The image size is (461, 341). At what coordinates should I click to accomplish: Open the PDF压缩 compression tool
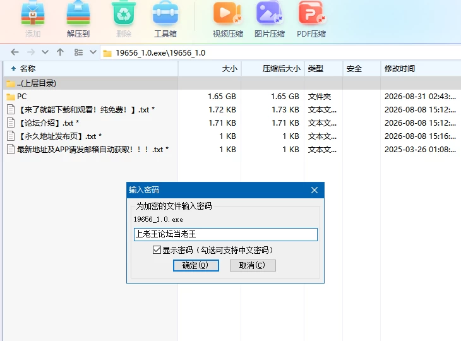(311, 13)
